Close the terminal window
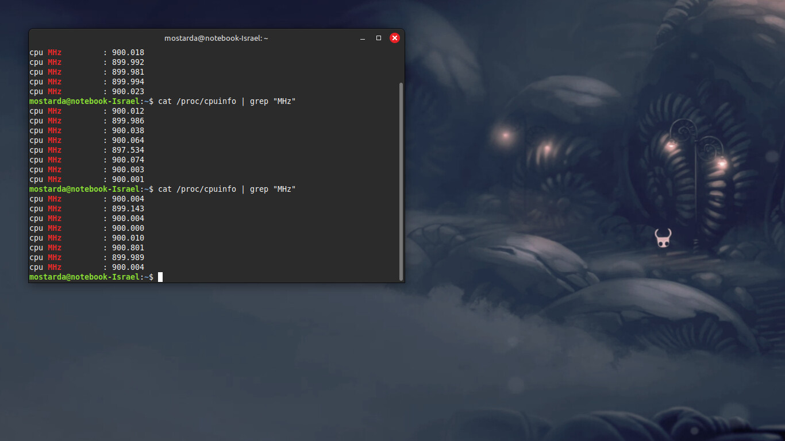Viewport: 785px width, 441px height. (x=395, y=38)
